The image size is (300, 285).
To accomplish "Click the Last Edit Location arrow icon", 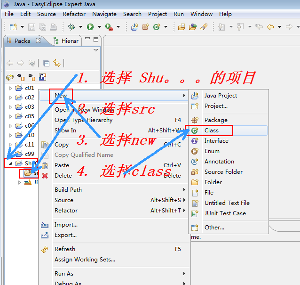I will 259,27.
